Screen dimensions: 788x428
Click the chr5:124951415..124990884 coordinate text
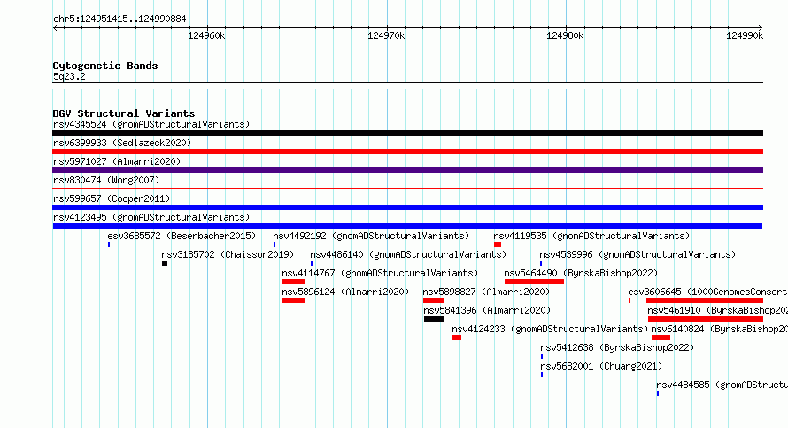coord(120,19)
